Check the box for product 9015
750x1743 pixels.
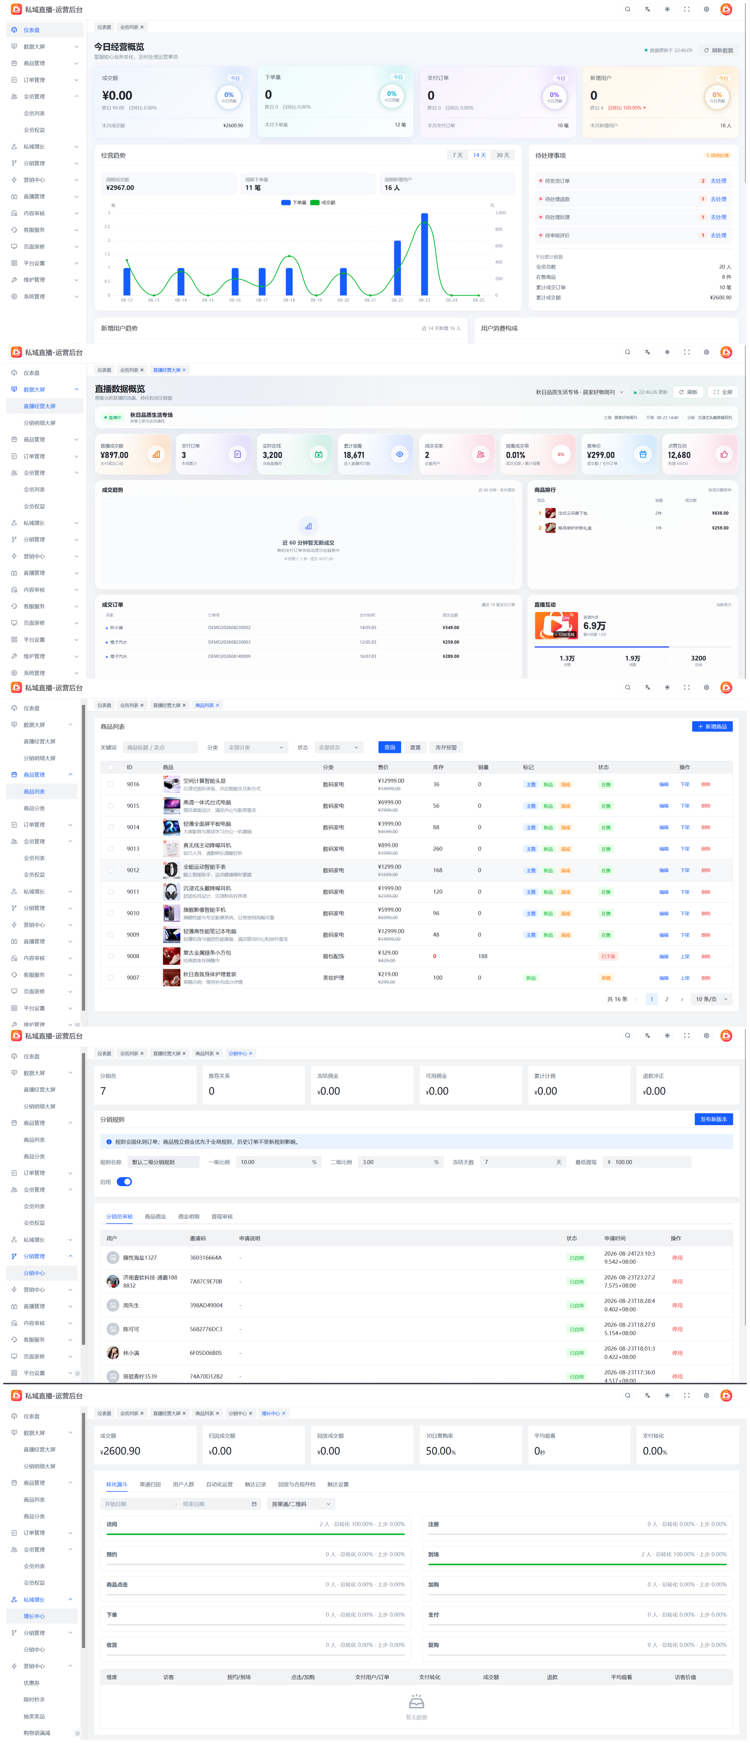coord(111,806)
